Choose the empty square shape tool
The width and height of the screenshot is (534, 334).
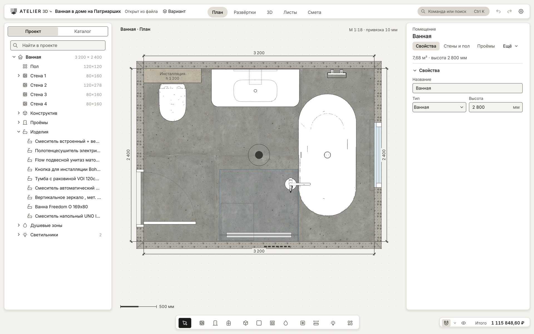coord(259,323)
